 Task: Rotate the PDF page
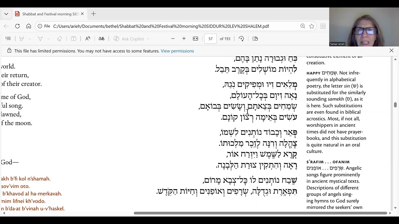241,39
